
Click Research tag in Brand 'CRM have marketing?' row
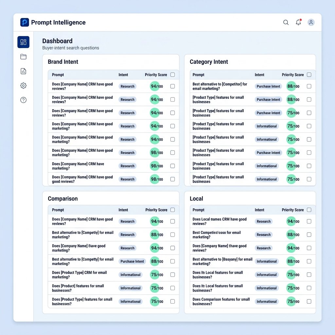(x=128, y=166)
